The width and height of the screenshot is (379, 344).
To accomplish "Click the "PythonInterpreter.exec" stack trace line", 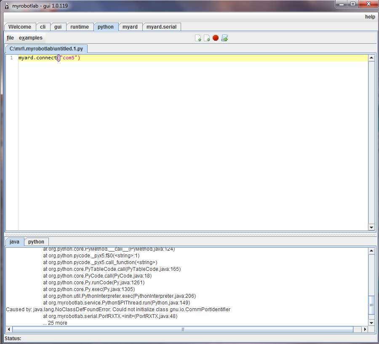I will click(120, 296).
